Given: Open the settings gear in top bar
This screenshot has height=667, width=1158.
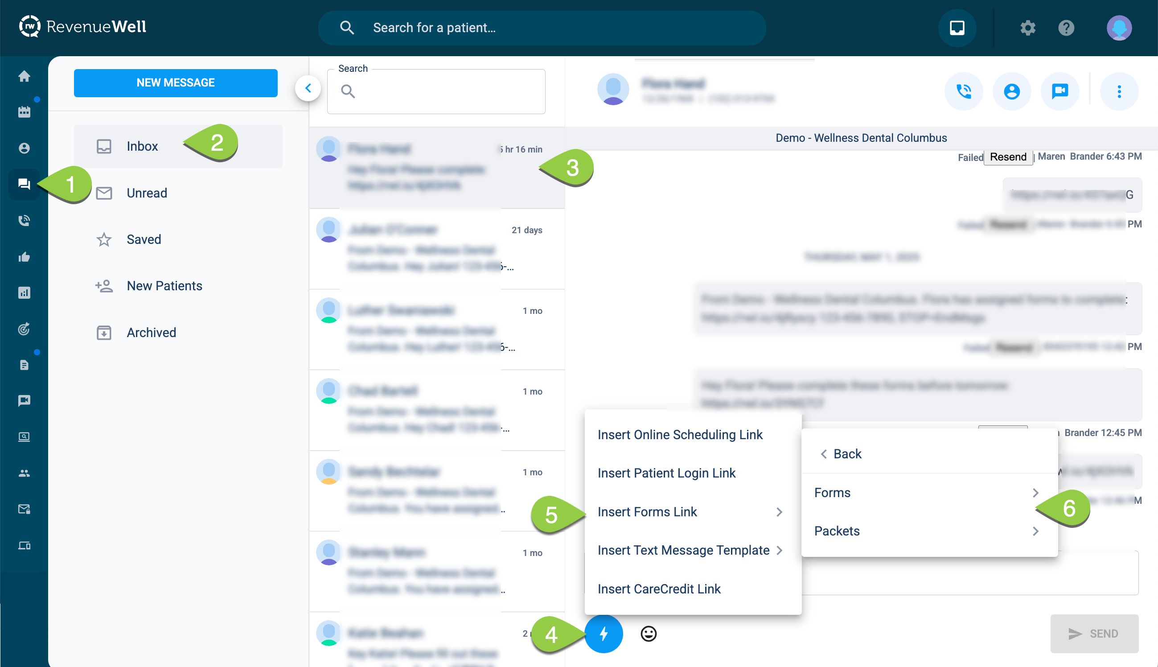Looking at the screenshot, I should coord(1027,28).
